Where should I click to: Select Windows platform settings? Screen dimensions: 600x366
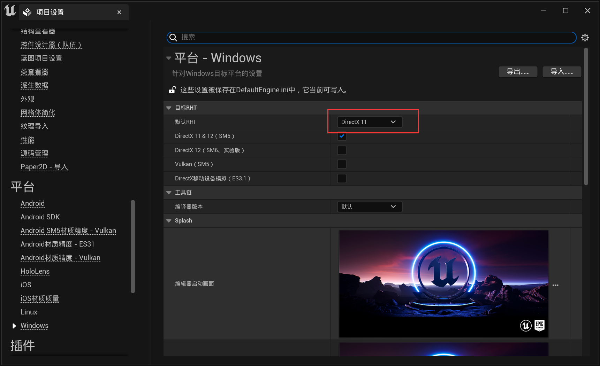34,326
